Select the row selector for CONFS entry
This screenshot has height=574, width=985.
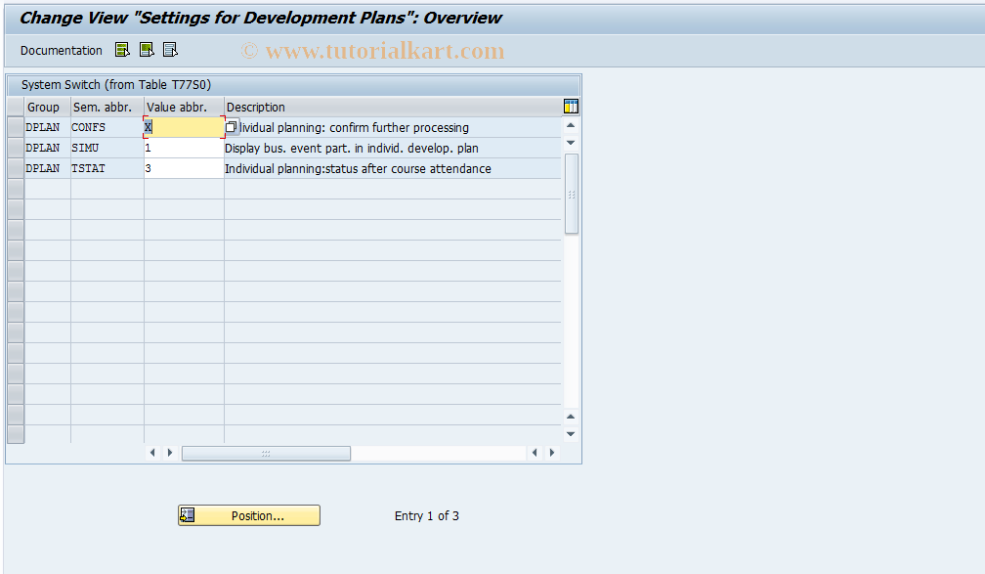tap(16, 127)
